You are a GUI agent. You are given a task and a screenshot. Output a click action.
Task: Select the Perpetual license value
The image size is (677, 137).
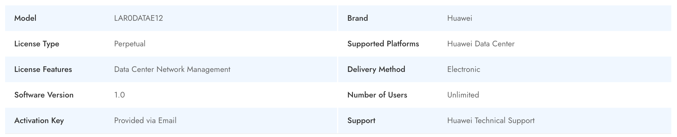click(x=130, y=44)
